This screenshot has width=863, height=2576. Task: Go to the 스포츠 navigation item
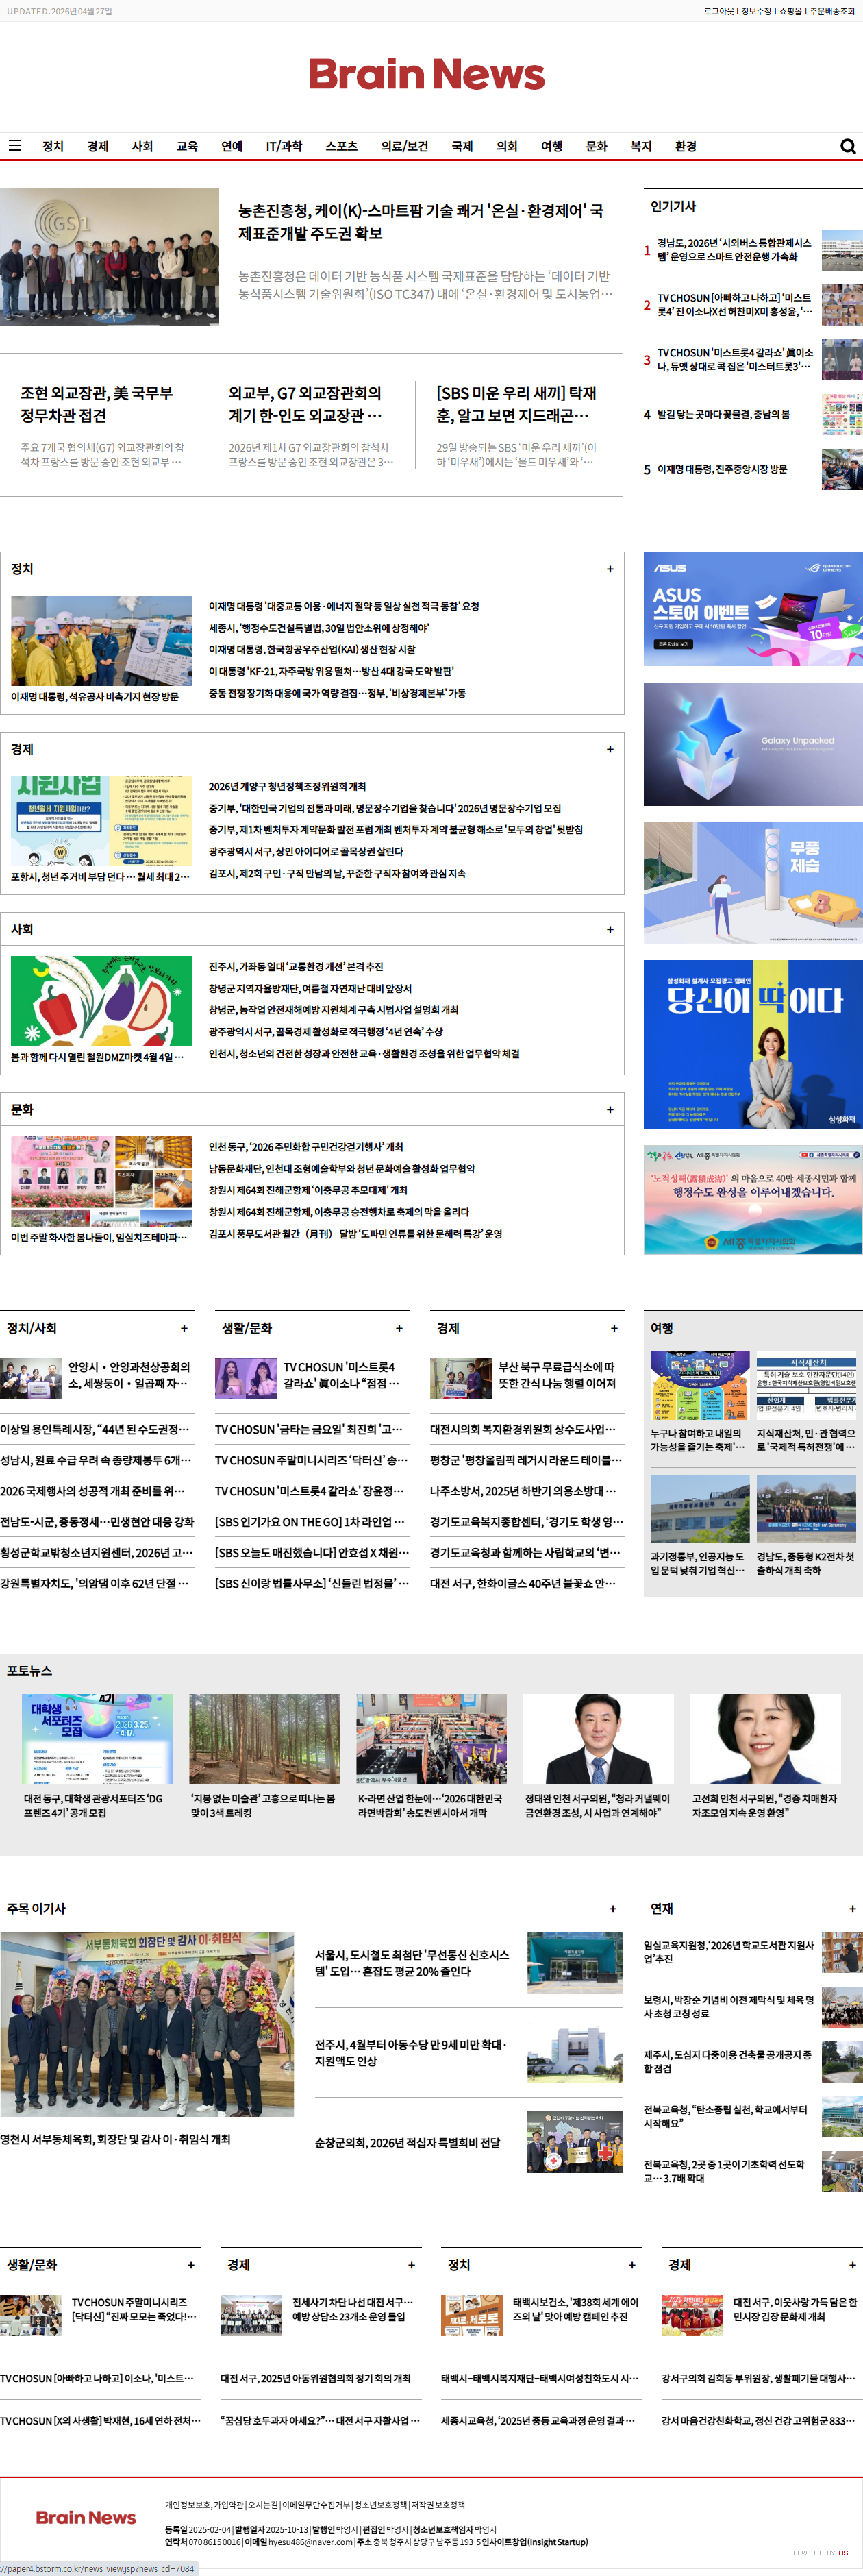pyautogui.click(x=341, y=146)
